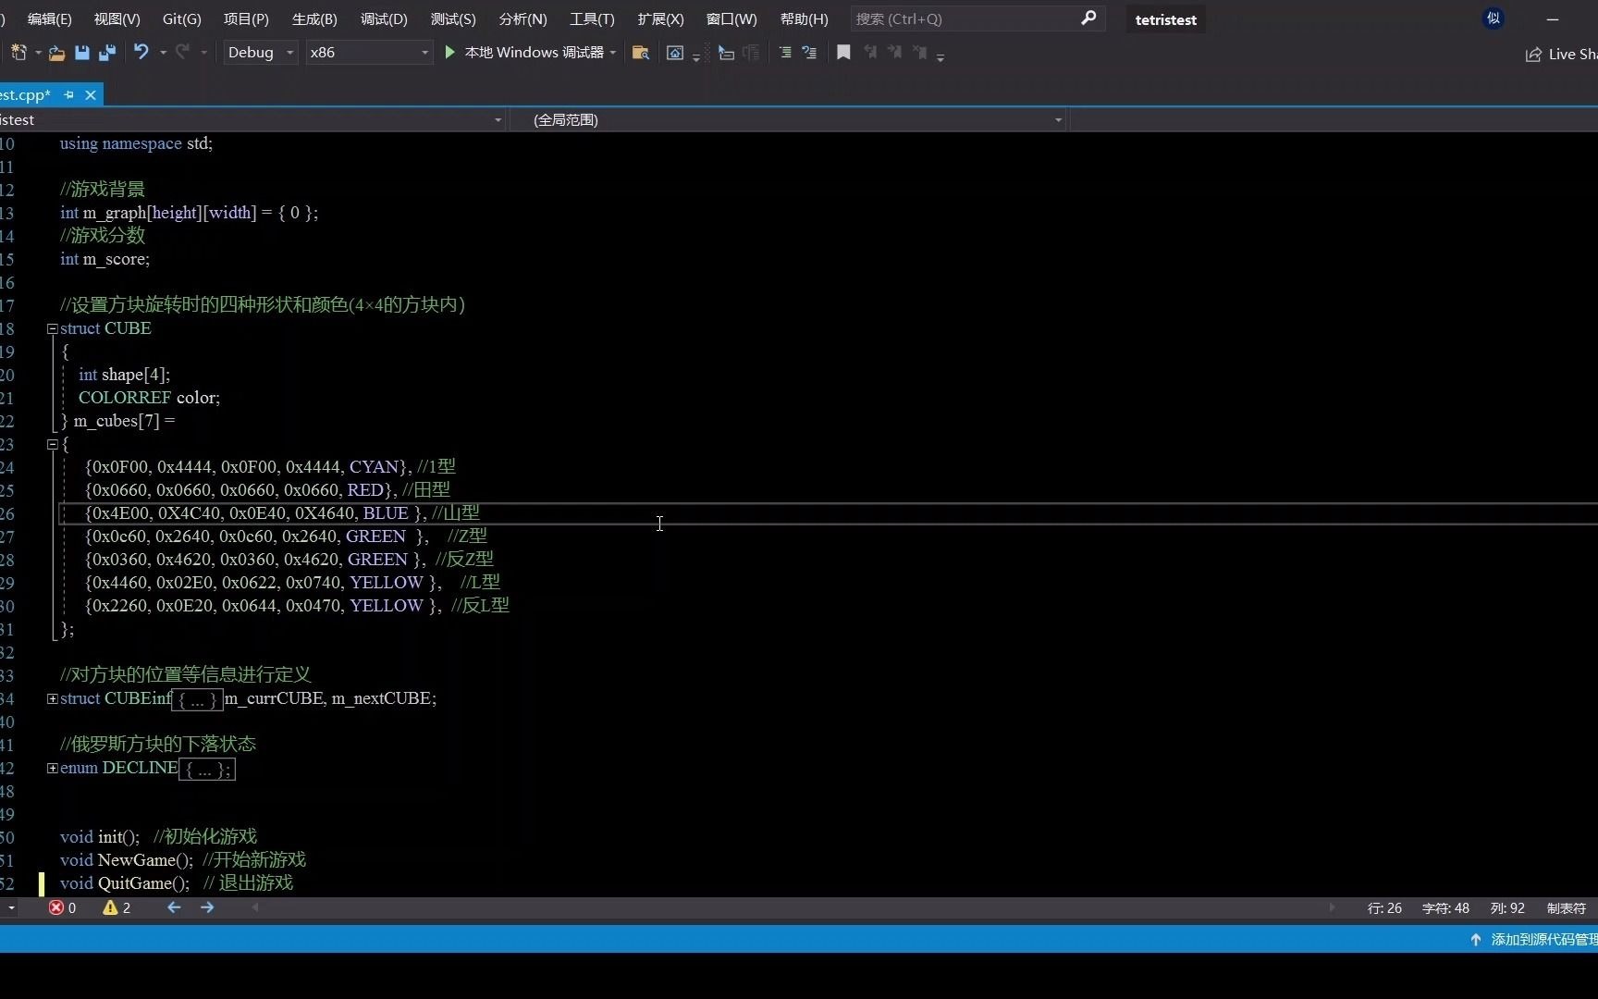
Task: Open the 扩展(X) menu
Action: (660, 18)
